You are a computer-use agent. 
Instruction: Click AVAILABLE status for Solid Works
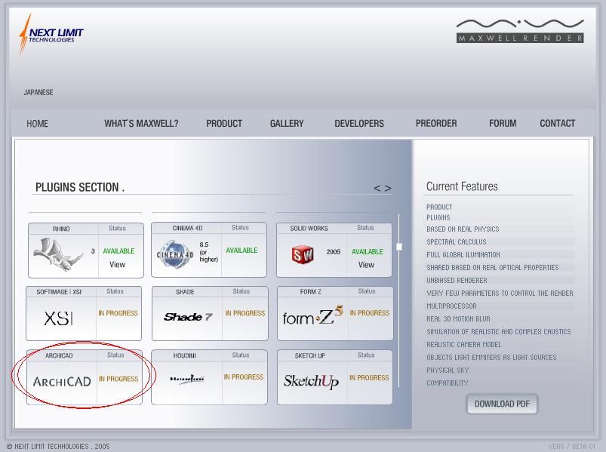point(368,251)
